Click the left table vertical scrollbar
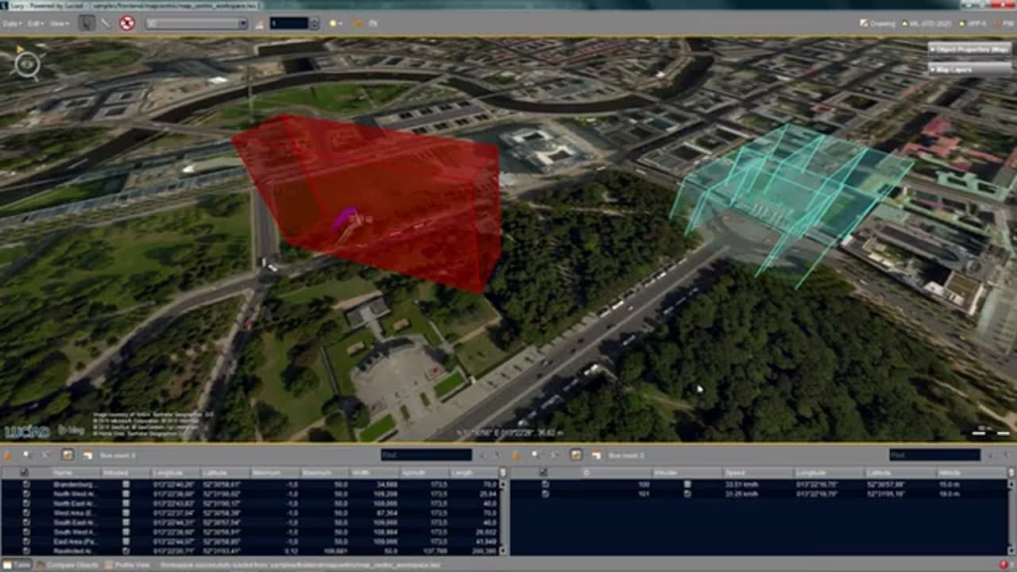The height and width of the screenshot is (572, 1017). (503, 516)
